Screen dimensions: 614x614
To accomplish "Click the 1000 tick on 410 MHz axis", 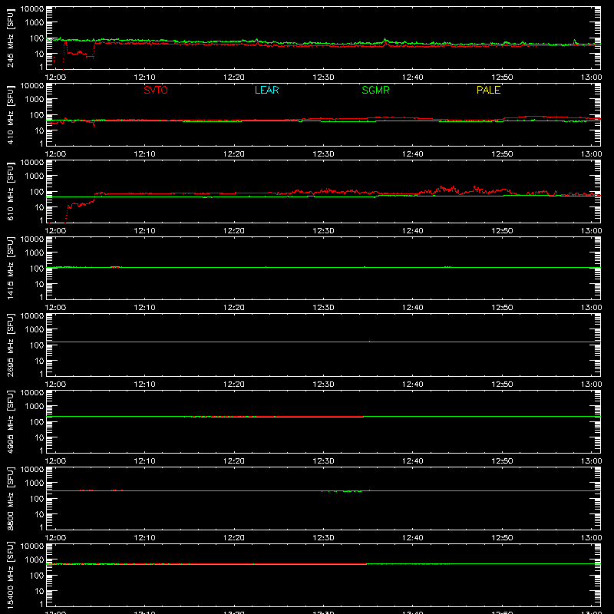I will pyautogui.click(x=35, y=100).
